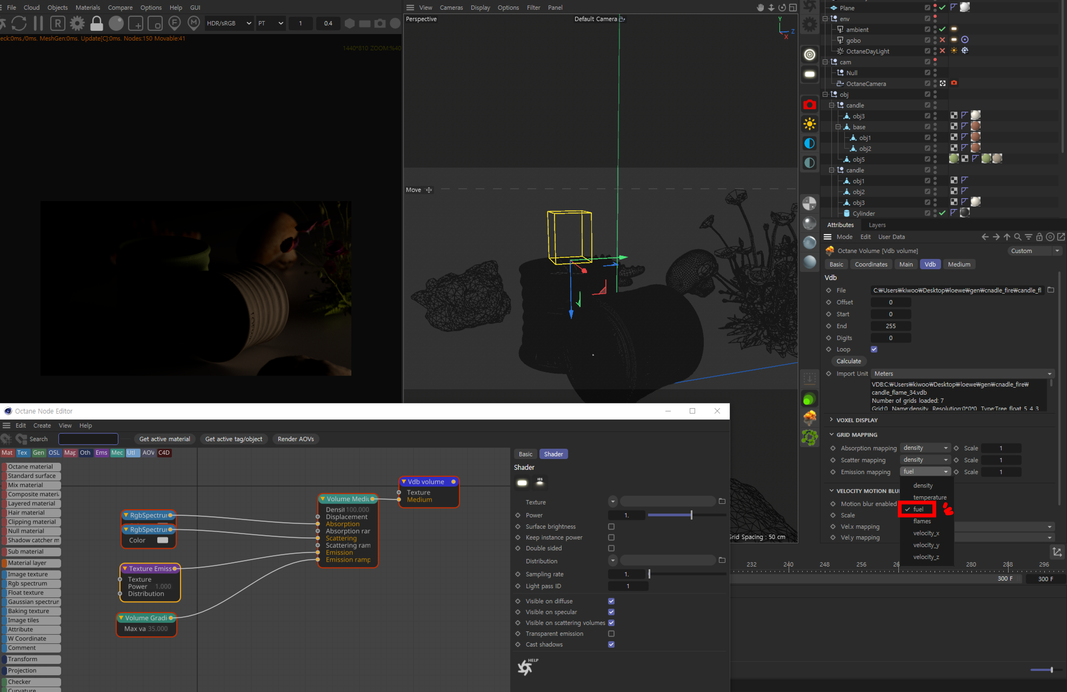Image resolution: width=1067 pixels, height=692 pixels.
Task: Open the Layers tab
Action: (x=877, y=225)
